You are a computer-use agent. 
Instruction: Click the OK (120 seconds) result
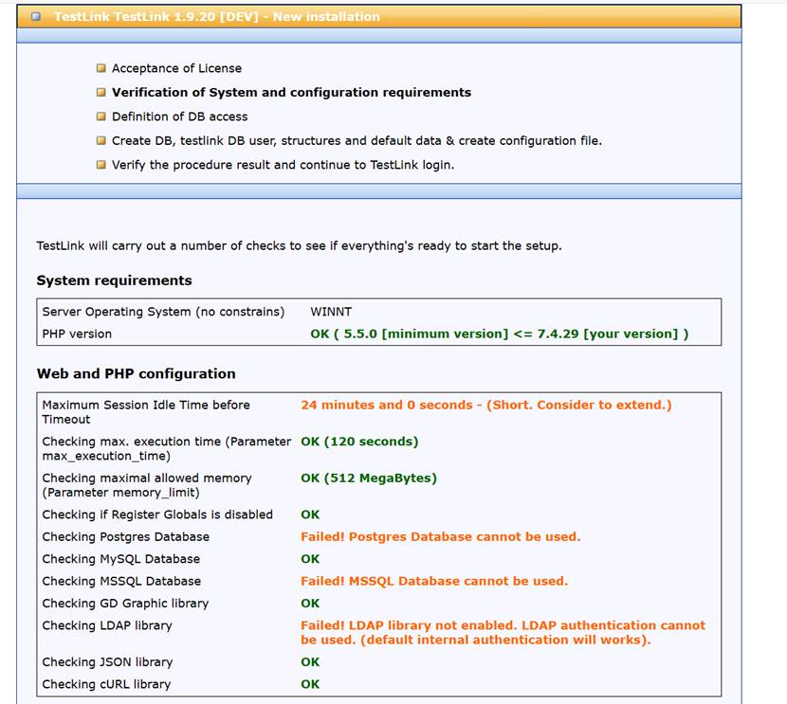(359, 442)
